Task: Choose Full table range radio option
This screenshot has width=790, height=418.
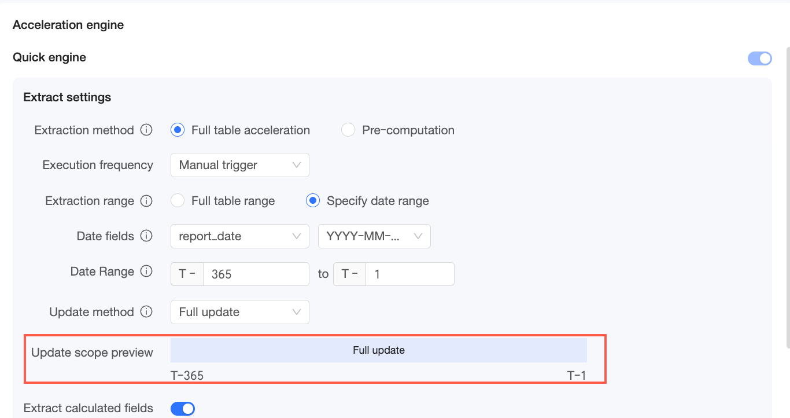Action: [178, 201]
